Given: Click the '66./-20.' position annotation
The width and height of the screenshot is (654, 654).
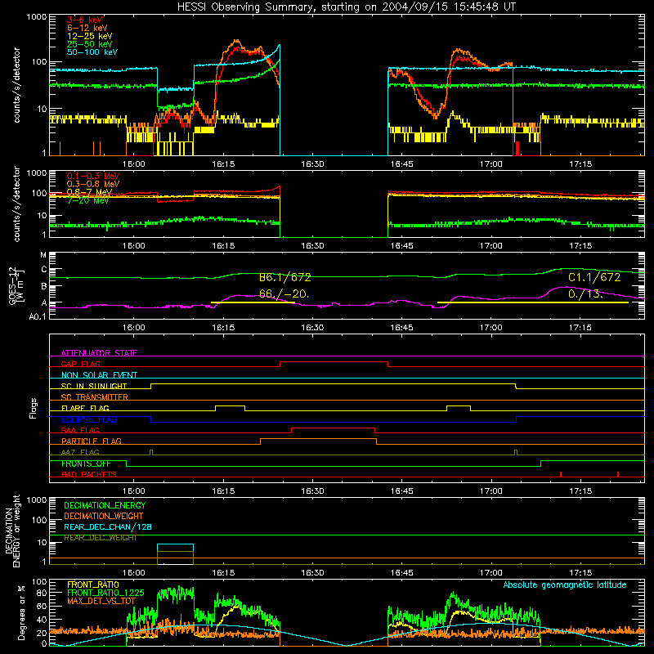Looking at the screenshot, I should click(x=284, y=294).
